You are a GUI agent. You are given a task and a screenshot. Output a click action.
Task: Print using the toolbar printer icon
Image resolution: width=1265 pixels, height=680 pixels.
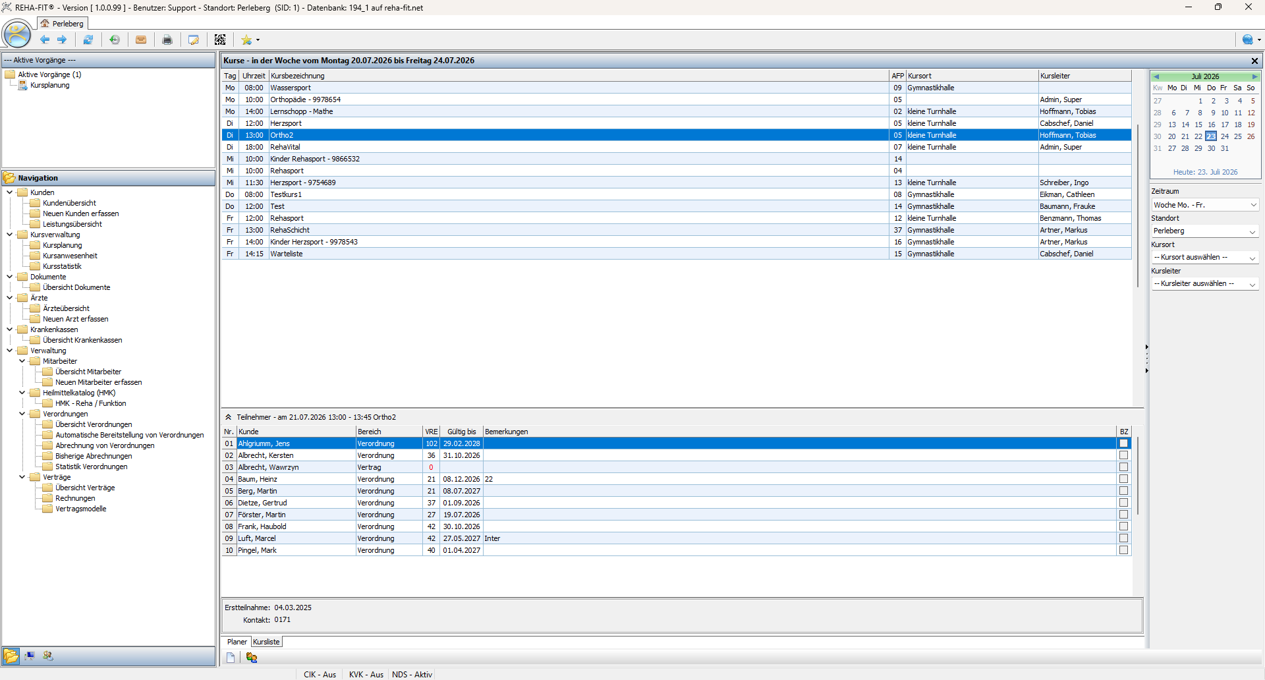[167, 40]
